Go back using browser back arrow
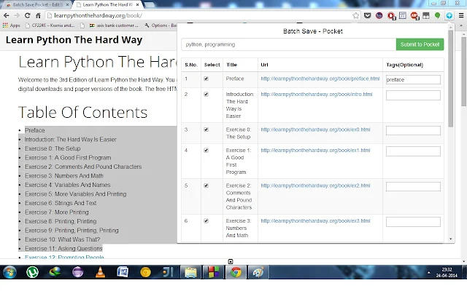Image resolution: width=467 pixels, height=291 pixels. coord(7,15)
